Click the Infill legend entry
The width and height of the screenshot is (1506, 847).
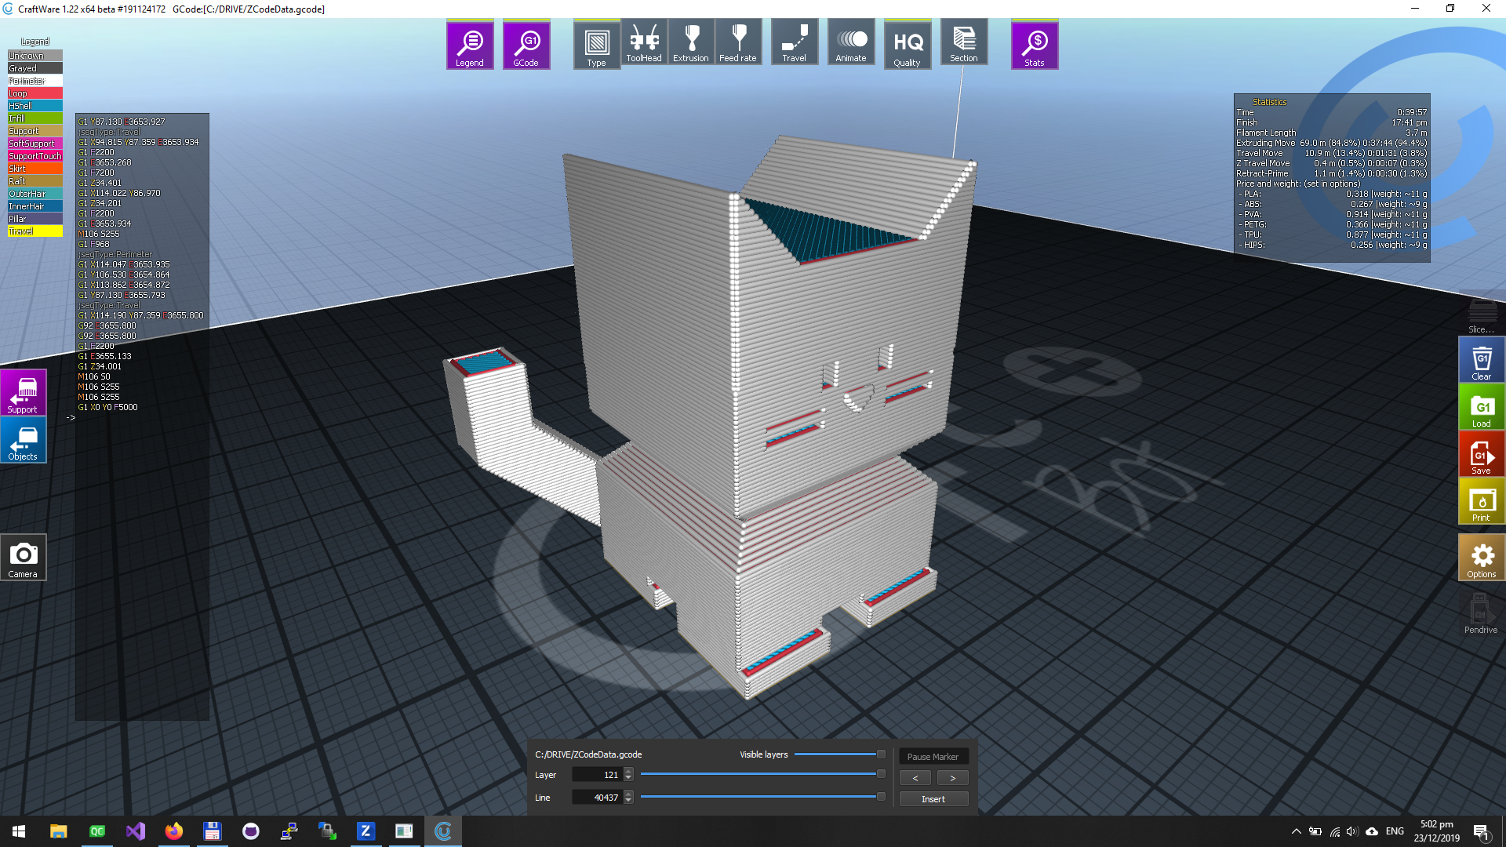point(35,118)
